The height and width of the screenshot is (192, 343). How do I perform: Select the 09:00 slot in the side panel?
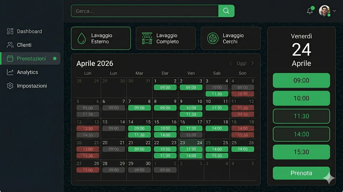301,81
